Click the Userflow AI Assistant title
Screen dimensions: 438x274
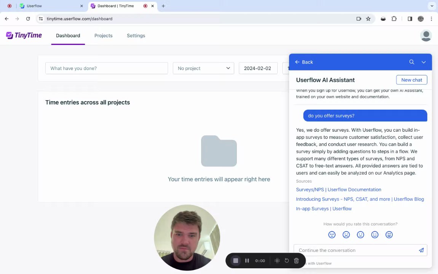325,80
